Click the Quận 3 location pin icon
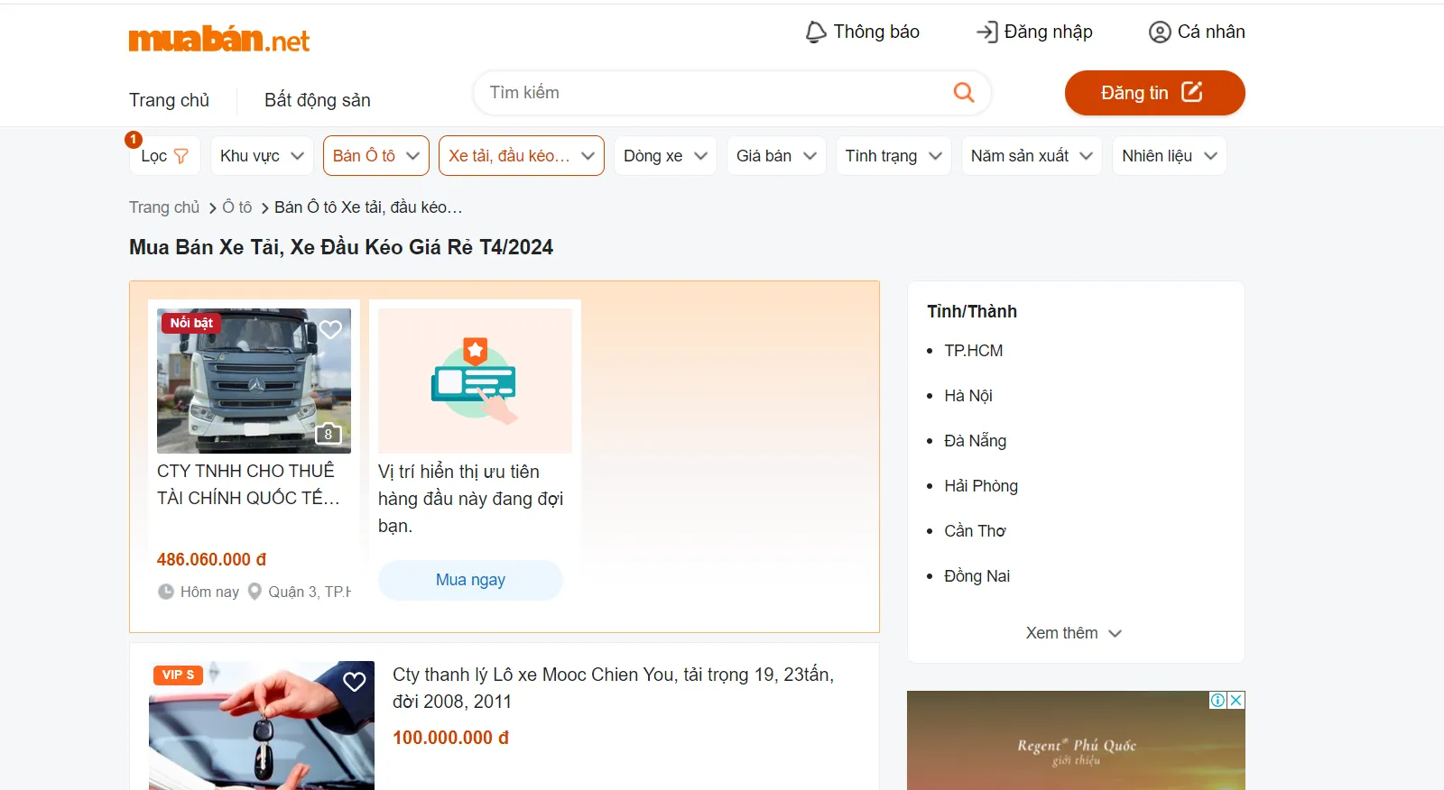1444x790 pixels. click(255, 592)
